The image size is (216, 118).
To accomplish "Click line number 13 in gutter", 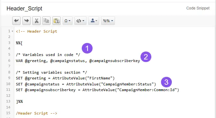I will [x=8, y=101].
